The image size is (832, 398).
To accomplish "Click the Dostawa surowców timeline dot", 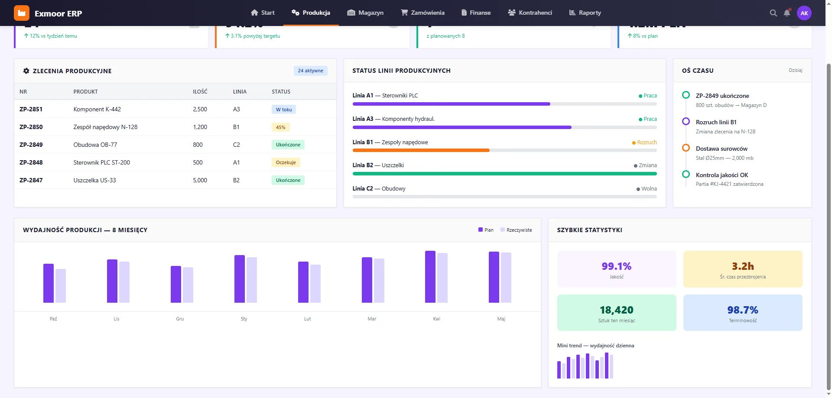I will pyautogui.click(x=686, y=148).
